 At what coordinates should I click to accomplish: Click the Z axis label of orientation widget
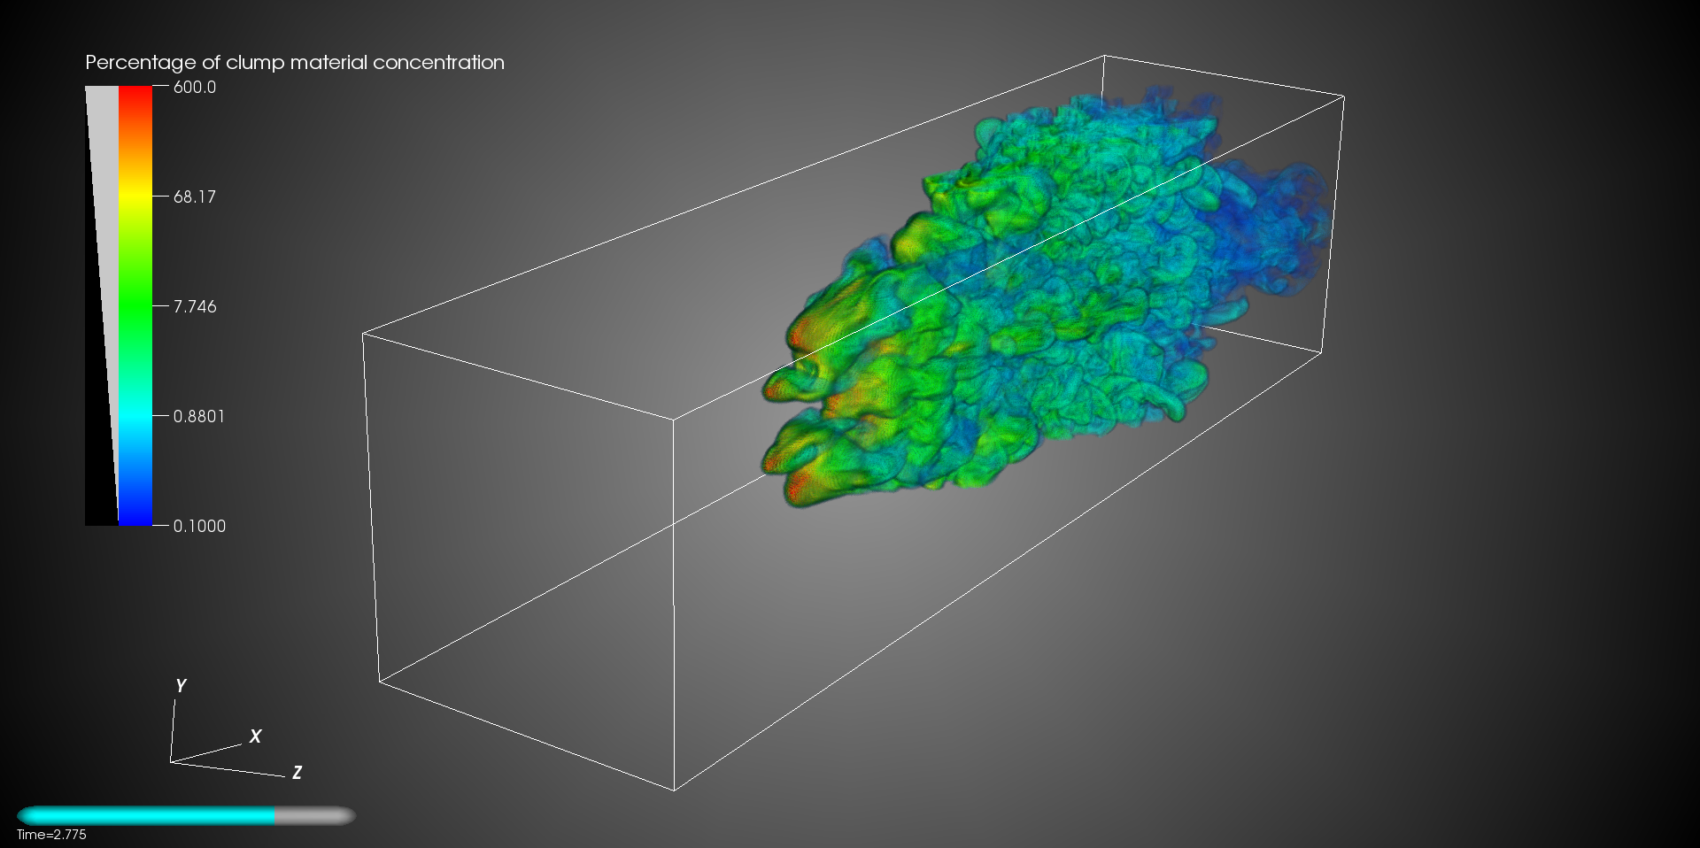tap(297, 773)
